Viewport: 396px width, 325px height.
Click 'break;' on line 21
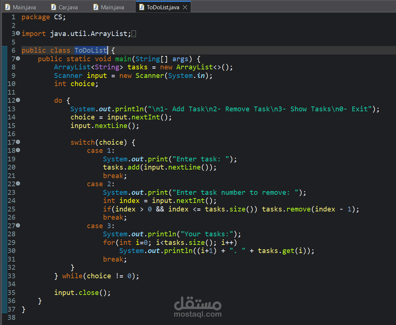tap(115, 176)
